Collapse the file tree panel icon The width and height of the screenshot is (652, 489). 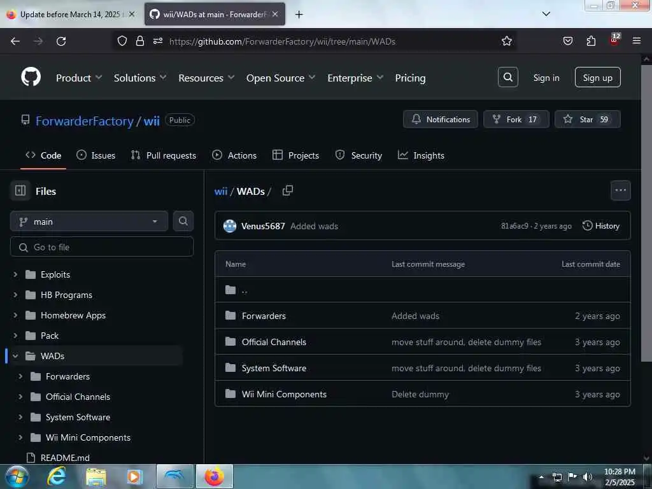click(20, 191)
